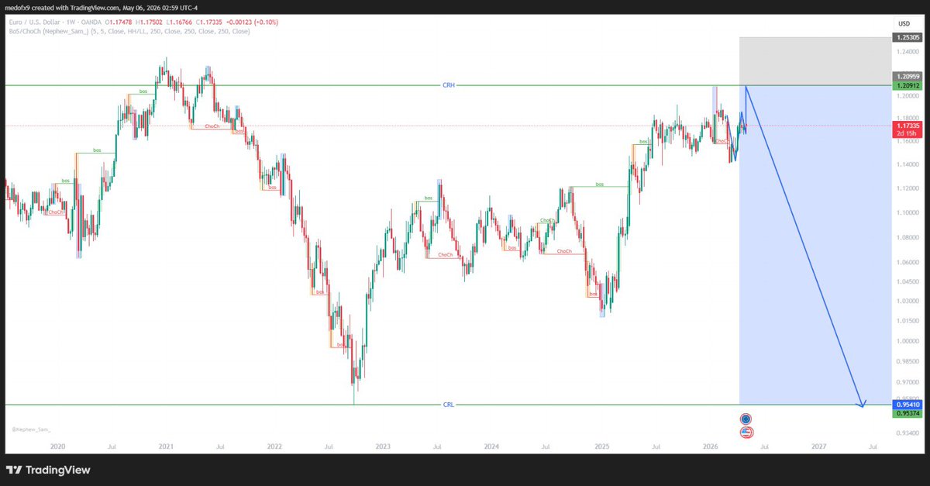930x486 pixels.
Task: Click the 2022 label on time axis
Action: coord(274,446)
